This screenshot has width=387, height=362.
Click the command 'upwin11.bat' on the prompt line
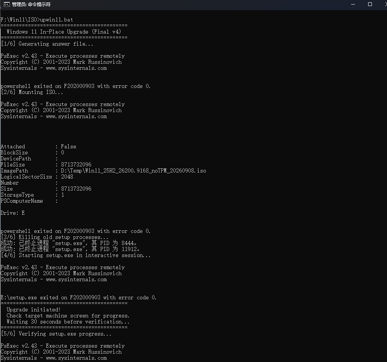pyautogui.click(x=57, y=20)
